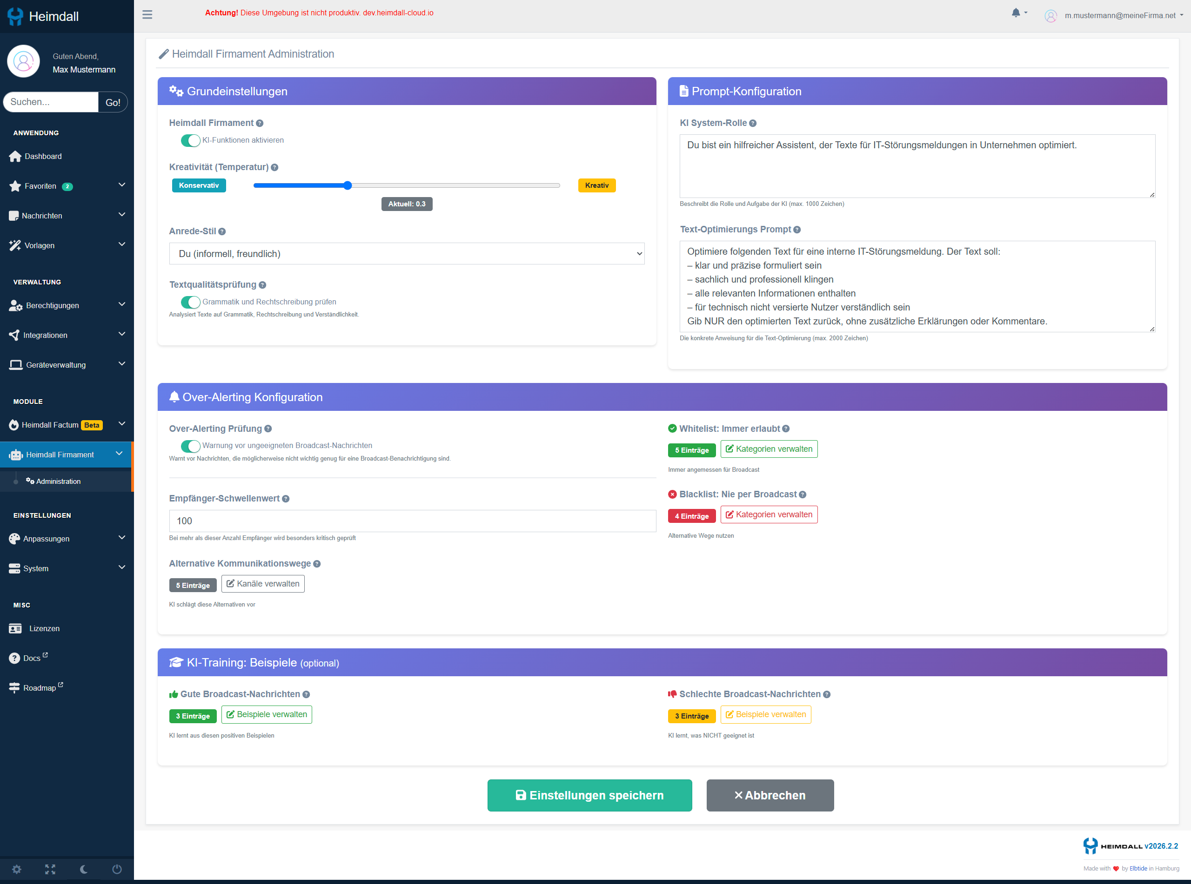Viewport: 1191px width, 884px height.
Task: Open help icon for Empfänger-Schwellenwert
Action: pos(286,499)
